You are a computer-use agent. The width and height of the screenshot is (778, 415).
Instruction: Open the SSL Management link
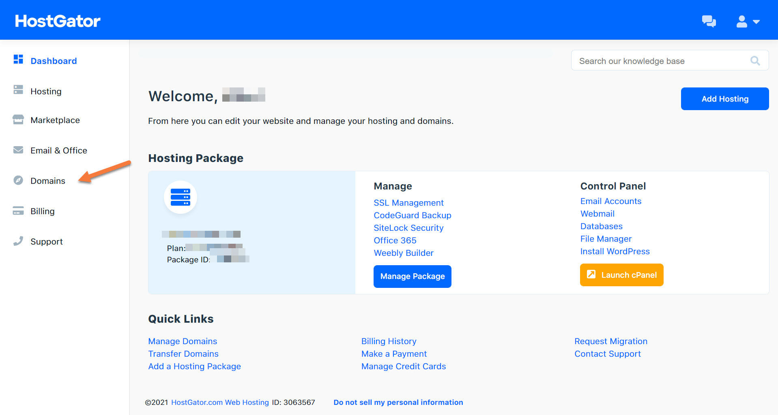tap(408, 203)
